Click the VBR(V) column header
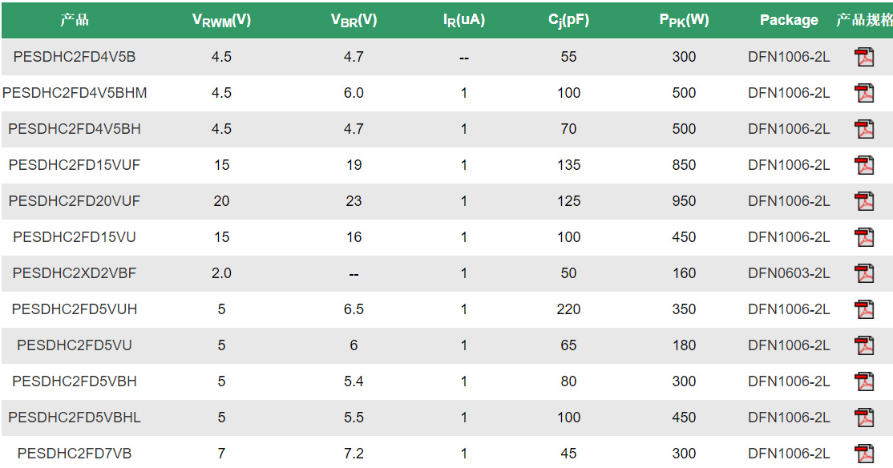The width and height of the screenshot is (893, 468). [x=354, y=21]
